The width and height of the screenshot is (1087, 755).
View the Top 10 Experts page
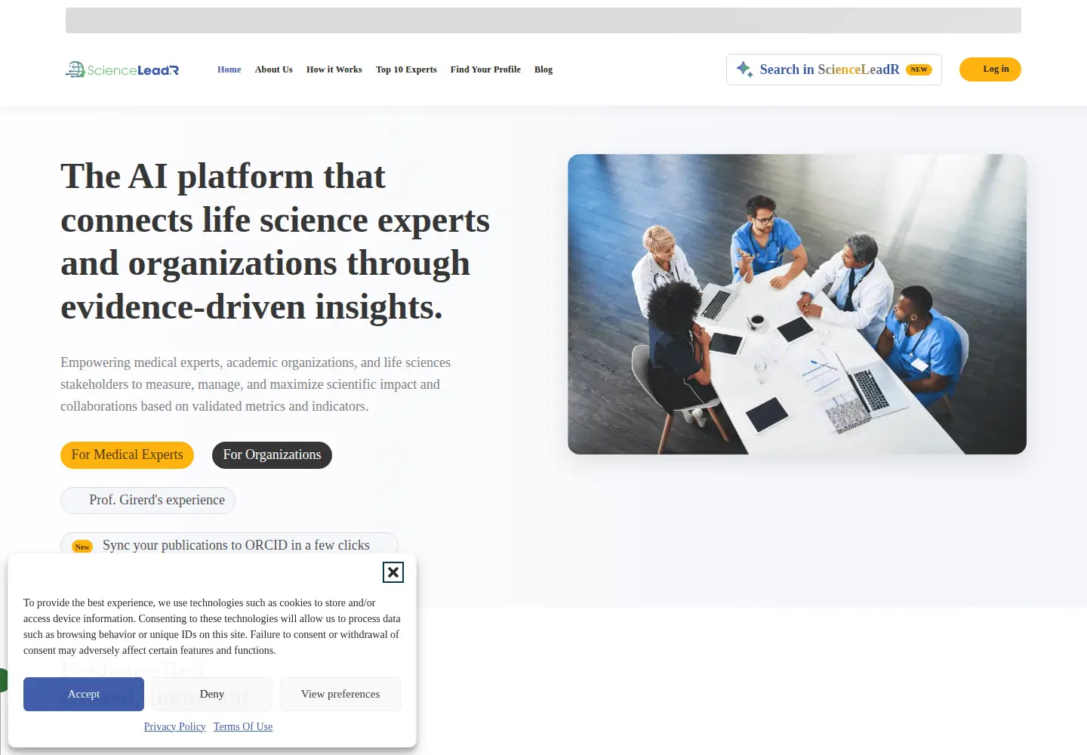(406, 69)
